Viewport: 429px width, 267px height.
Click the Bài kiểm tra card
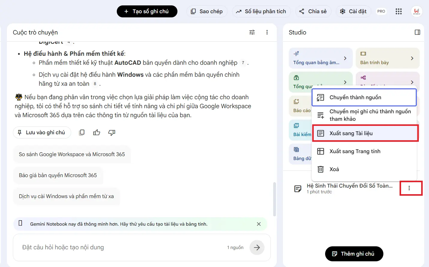[x=301, y=130]
